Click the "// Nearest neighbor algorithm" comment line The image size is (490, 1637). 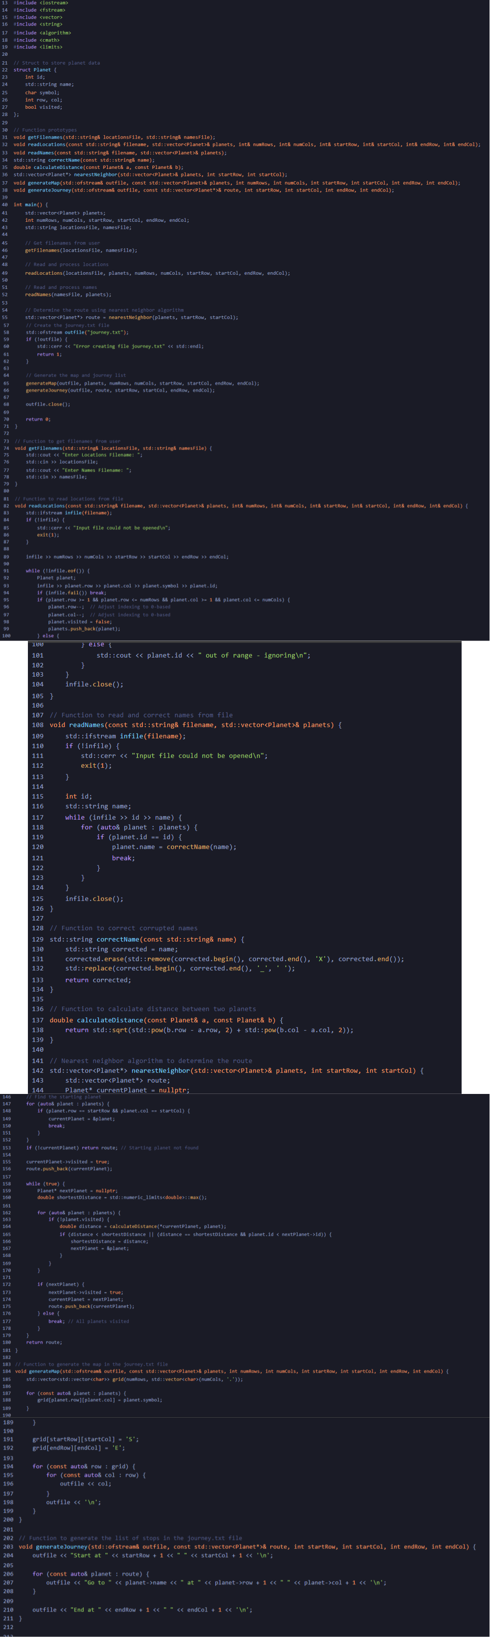click(x=151, y=1061)
